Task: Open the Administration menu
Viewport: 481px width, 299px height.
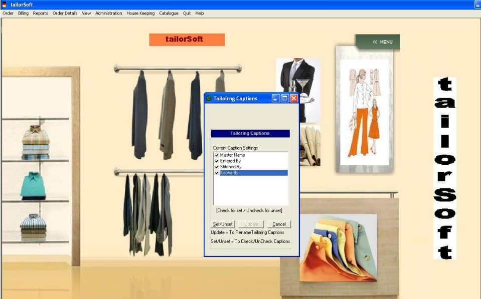Action: click(108, 14)
